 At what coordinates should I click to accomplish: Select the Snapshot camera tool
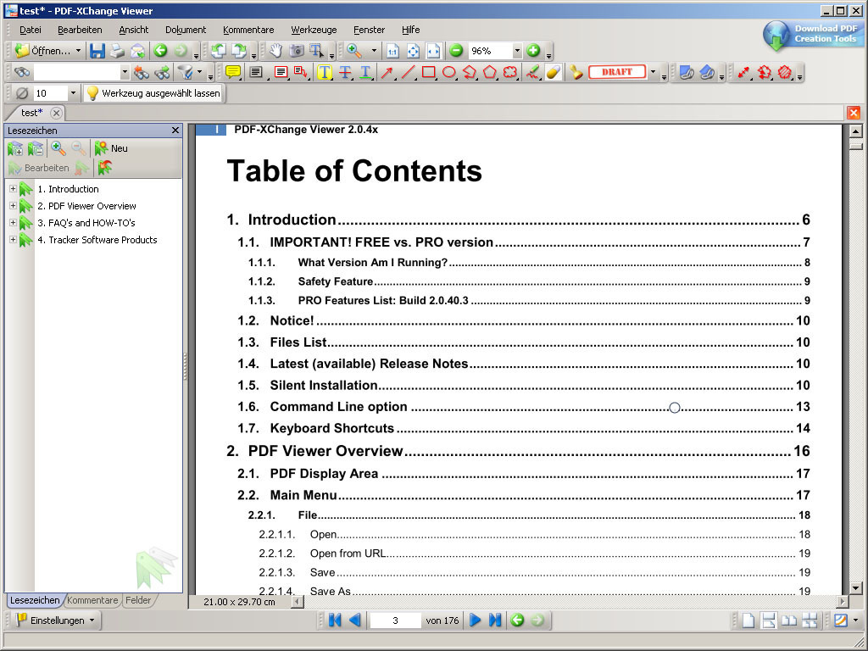pyautogui.click(x=297, y=51)
